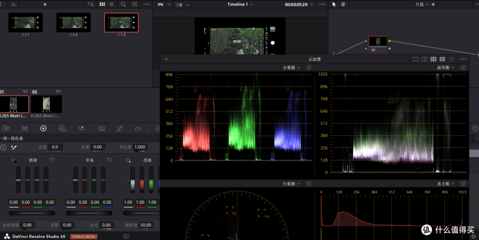Screen dimensions: 479x240
Task: Open the timecode 00:00:05:29 display dropdown
Action: coord(299,4)
